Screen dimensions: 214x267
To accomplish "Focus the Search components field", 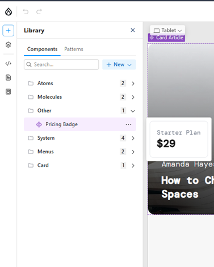I will [61, 65].
